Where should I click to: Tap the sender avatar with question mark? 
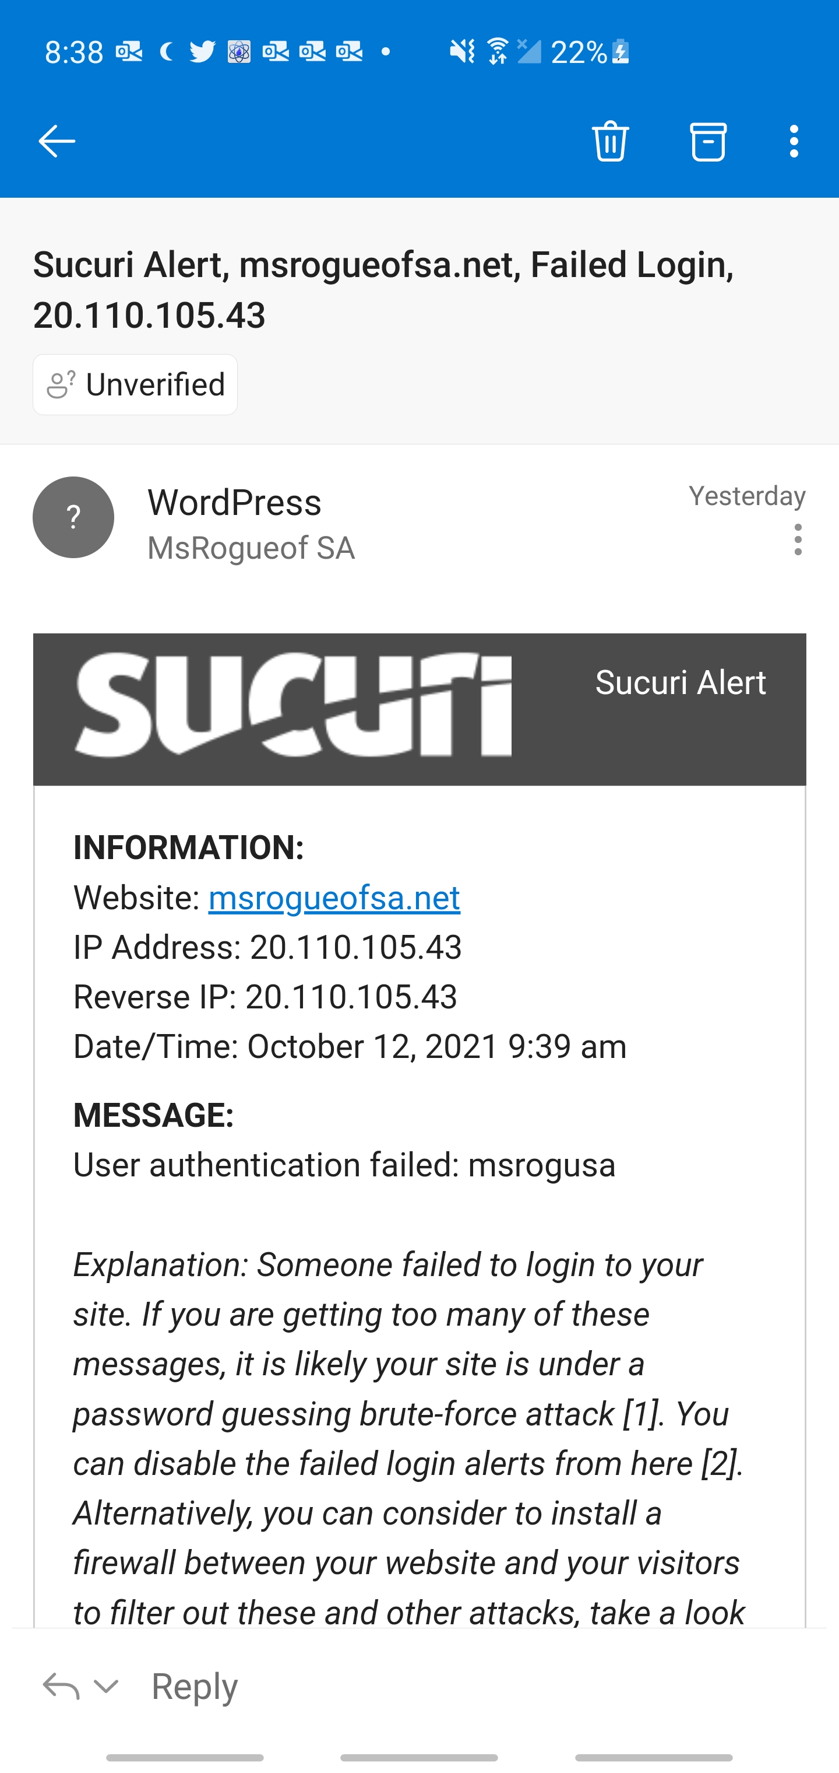73,517
